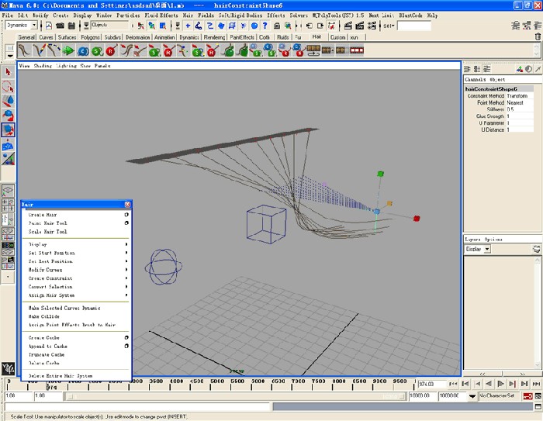
Task: Click the loop filmstrip shelf icon
Action: 313,50
